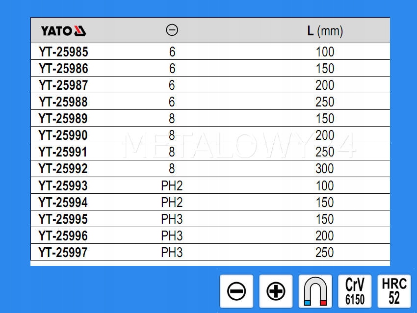The height and width of the screenshot is (313, 417).
Task: Select model YT-25985
Action: point(63,52)
